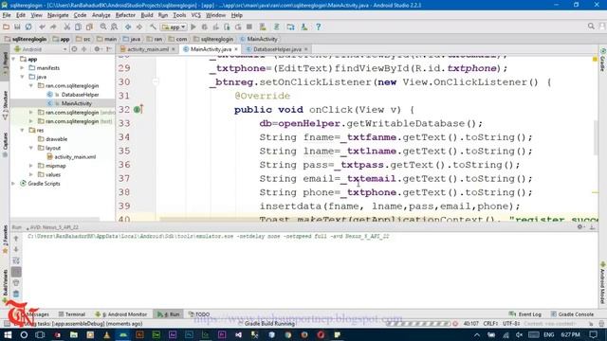Click the Cut scissors icon
Viewport: 607px width, 341px height.
[x=66, y=27]
